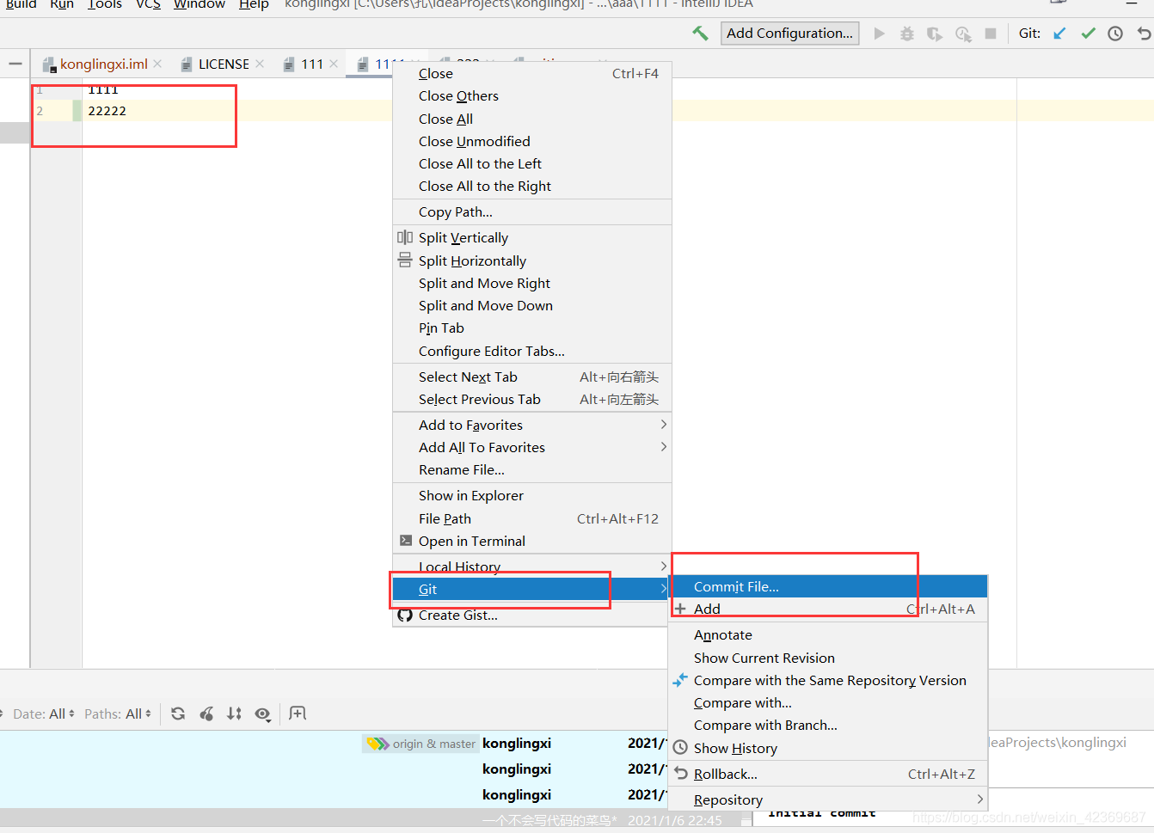This screenshot has width=1154, height=833.
Task: Choose Close Unmodified
Action: coord(531,141)
